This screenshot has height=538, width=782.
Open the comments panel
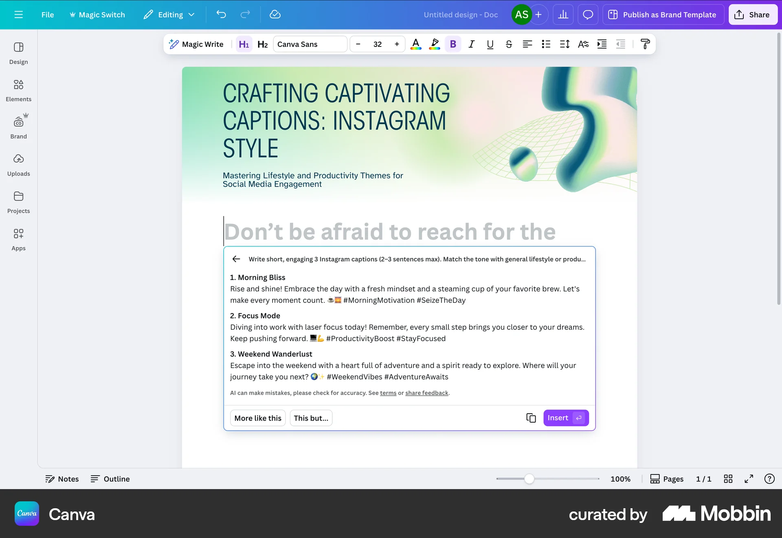(x=588, y=14)
